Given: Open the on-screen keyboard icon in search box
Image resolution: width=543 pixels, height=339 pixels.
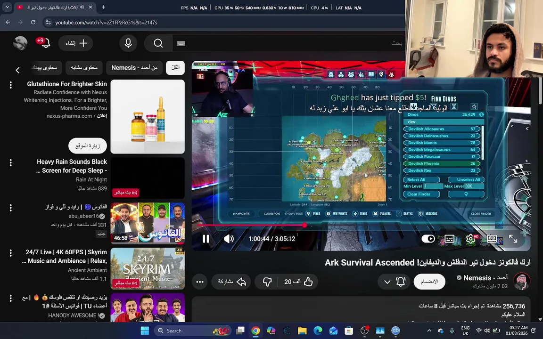Looking at the screenshot, I should [x=181, y=43].
